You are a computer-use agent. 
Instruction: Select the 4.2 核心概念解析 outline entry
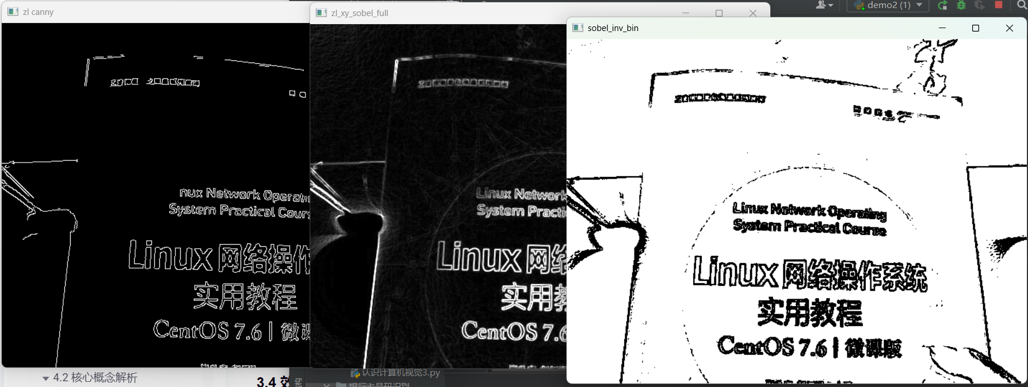95,378
